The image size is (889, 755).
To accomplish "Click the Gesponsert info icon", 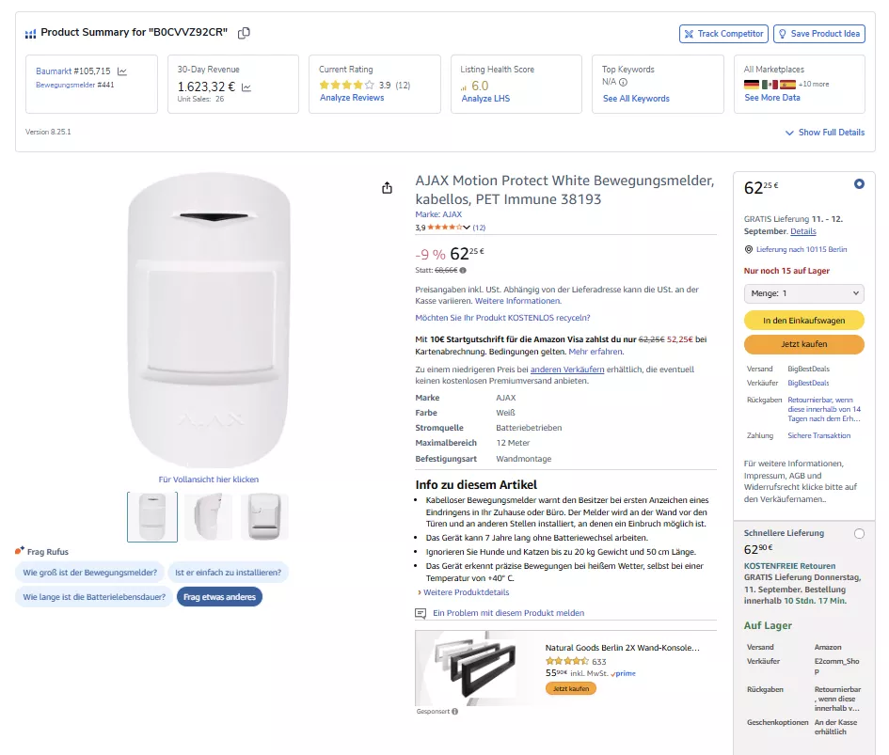I will (454, 711).
